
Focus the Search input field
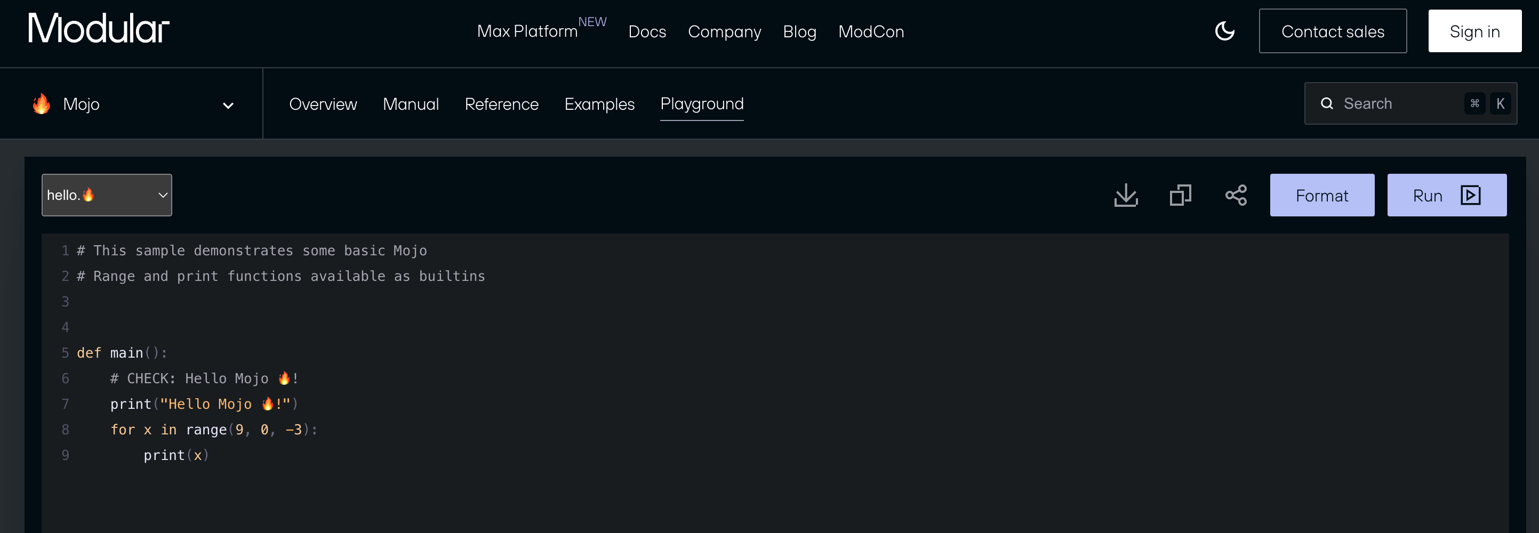click(1410, 104)
